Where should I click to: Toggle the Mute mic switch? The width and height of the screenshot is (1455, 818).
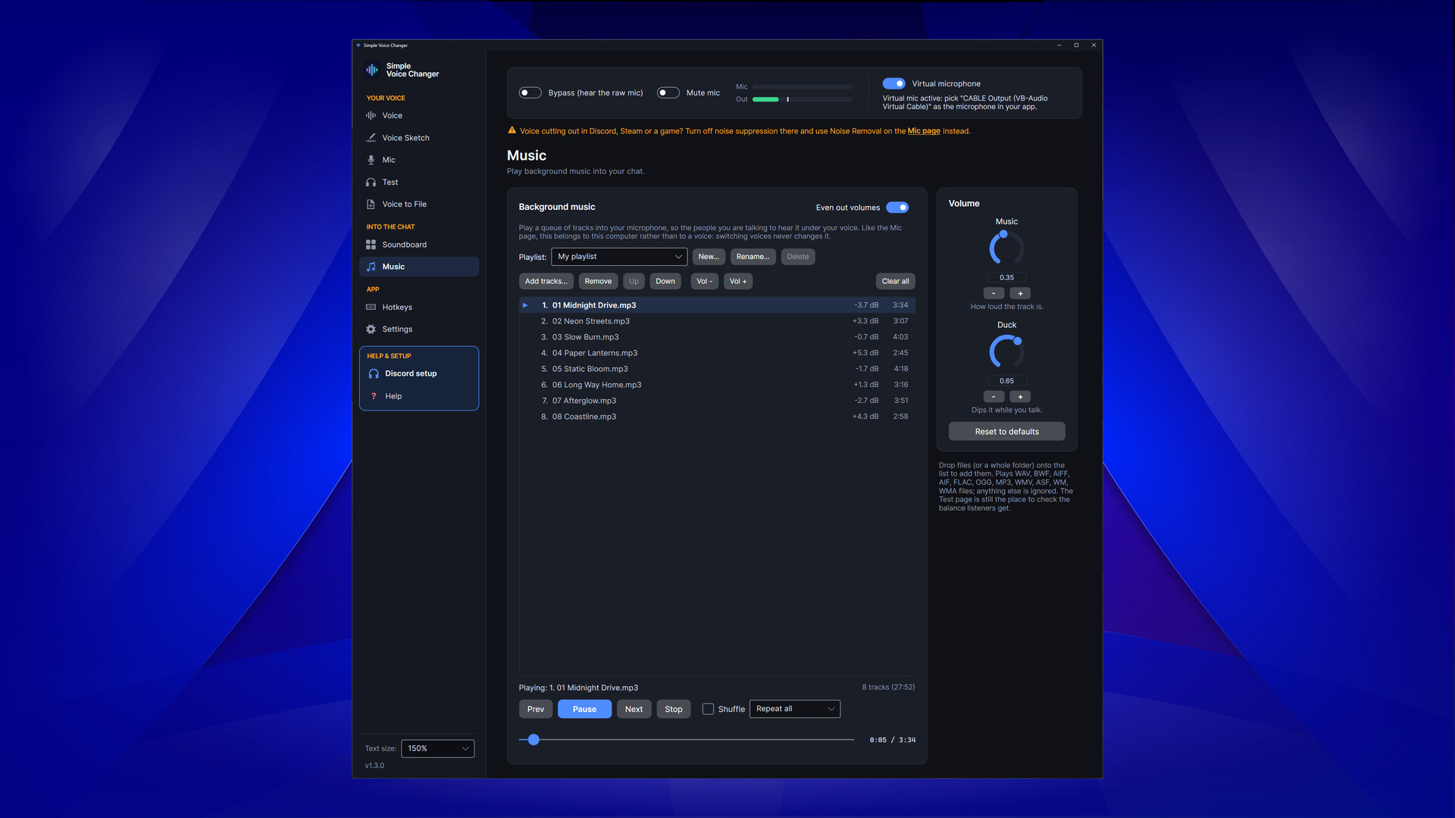[x=668, y=92]
